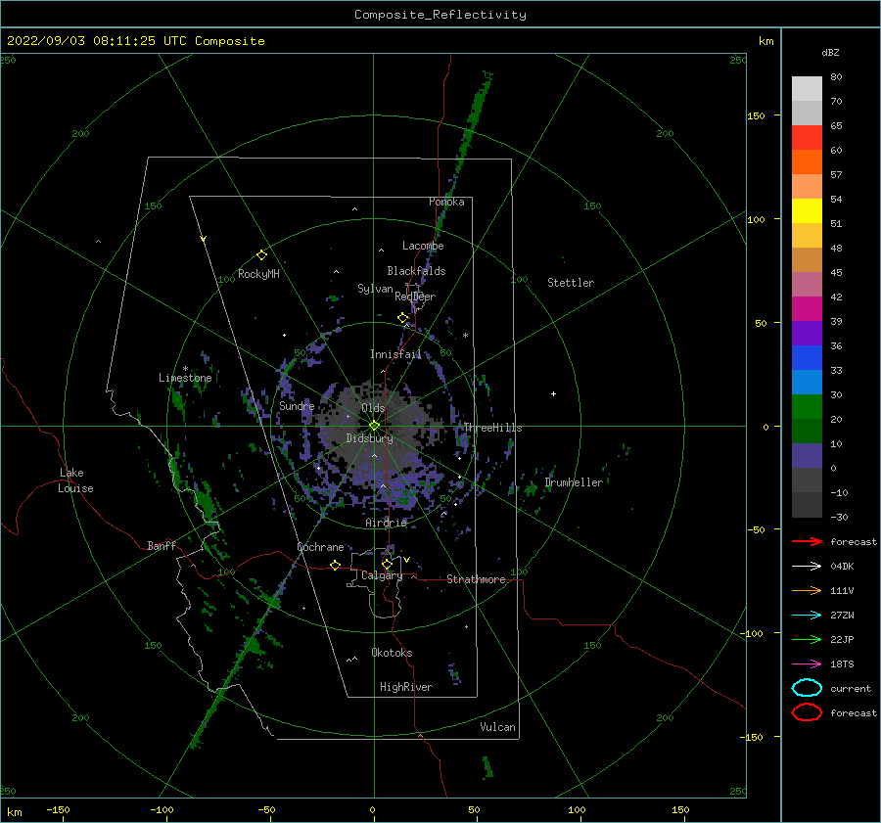Select the dark gray -10 to 0 swatch
This screenshot has width=881, height=823.
(807, 480)
